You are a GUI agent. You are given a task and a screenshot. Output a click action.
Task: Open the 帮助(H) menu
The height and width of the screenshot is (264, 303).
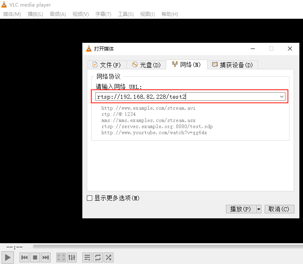[x=170, y=14]
